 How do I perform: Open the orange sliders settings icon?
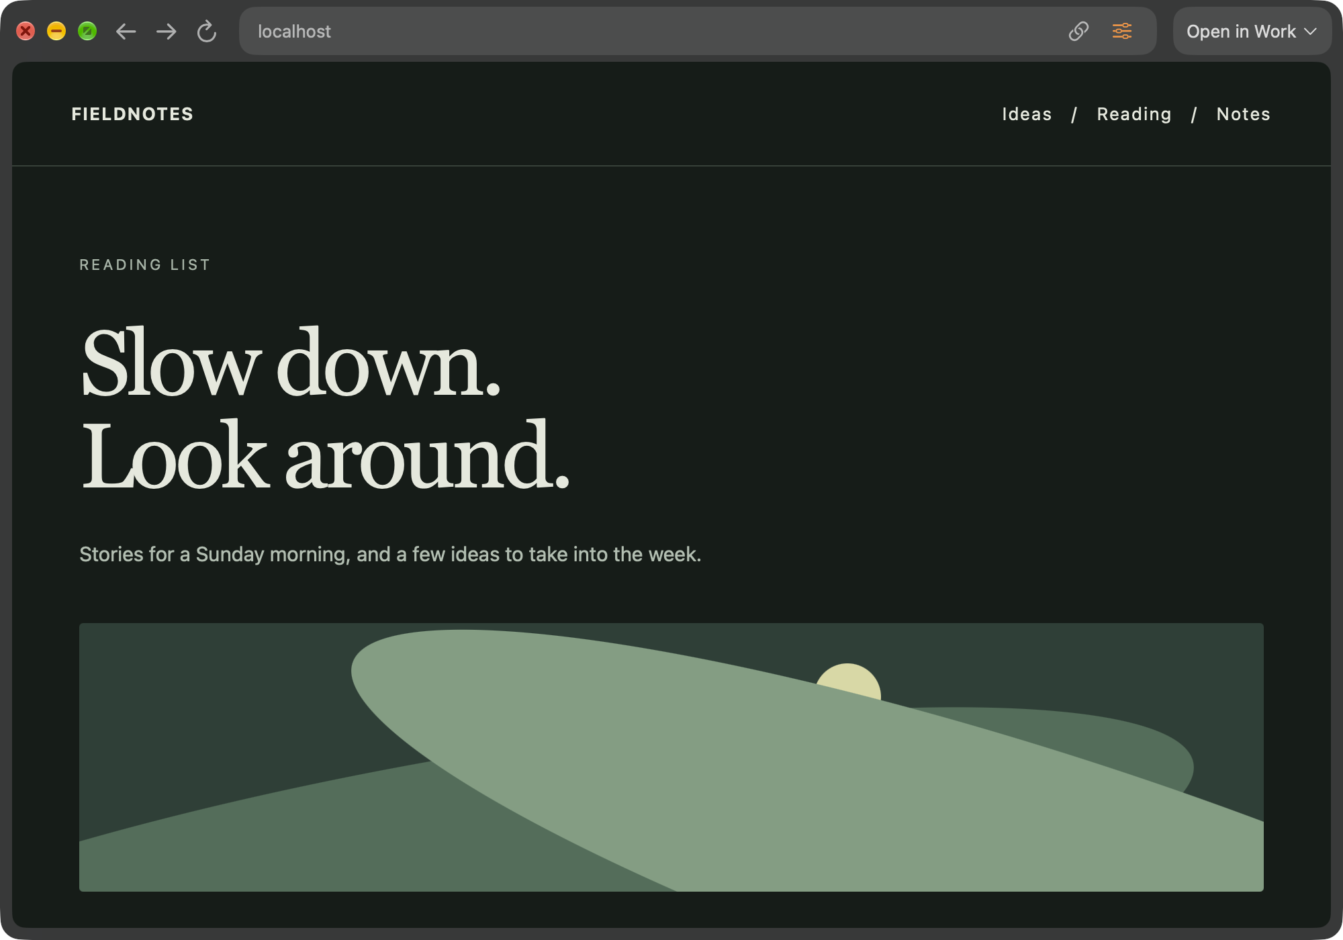pos(1122,32)
